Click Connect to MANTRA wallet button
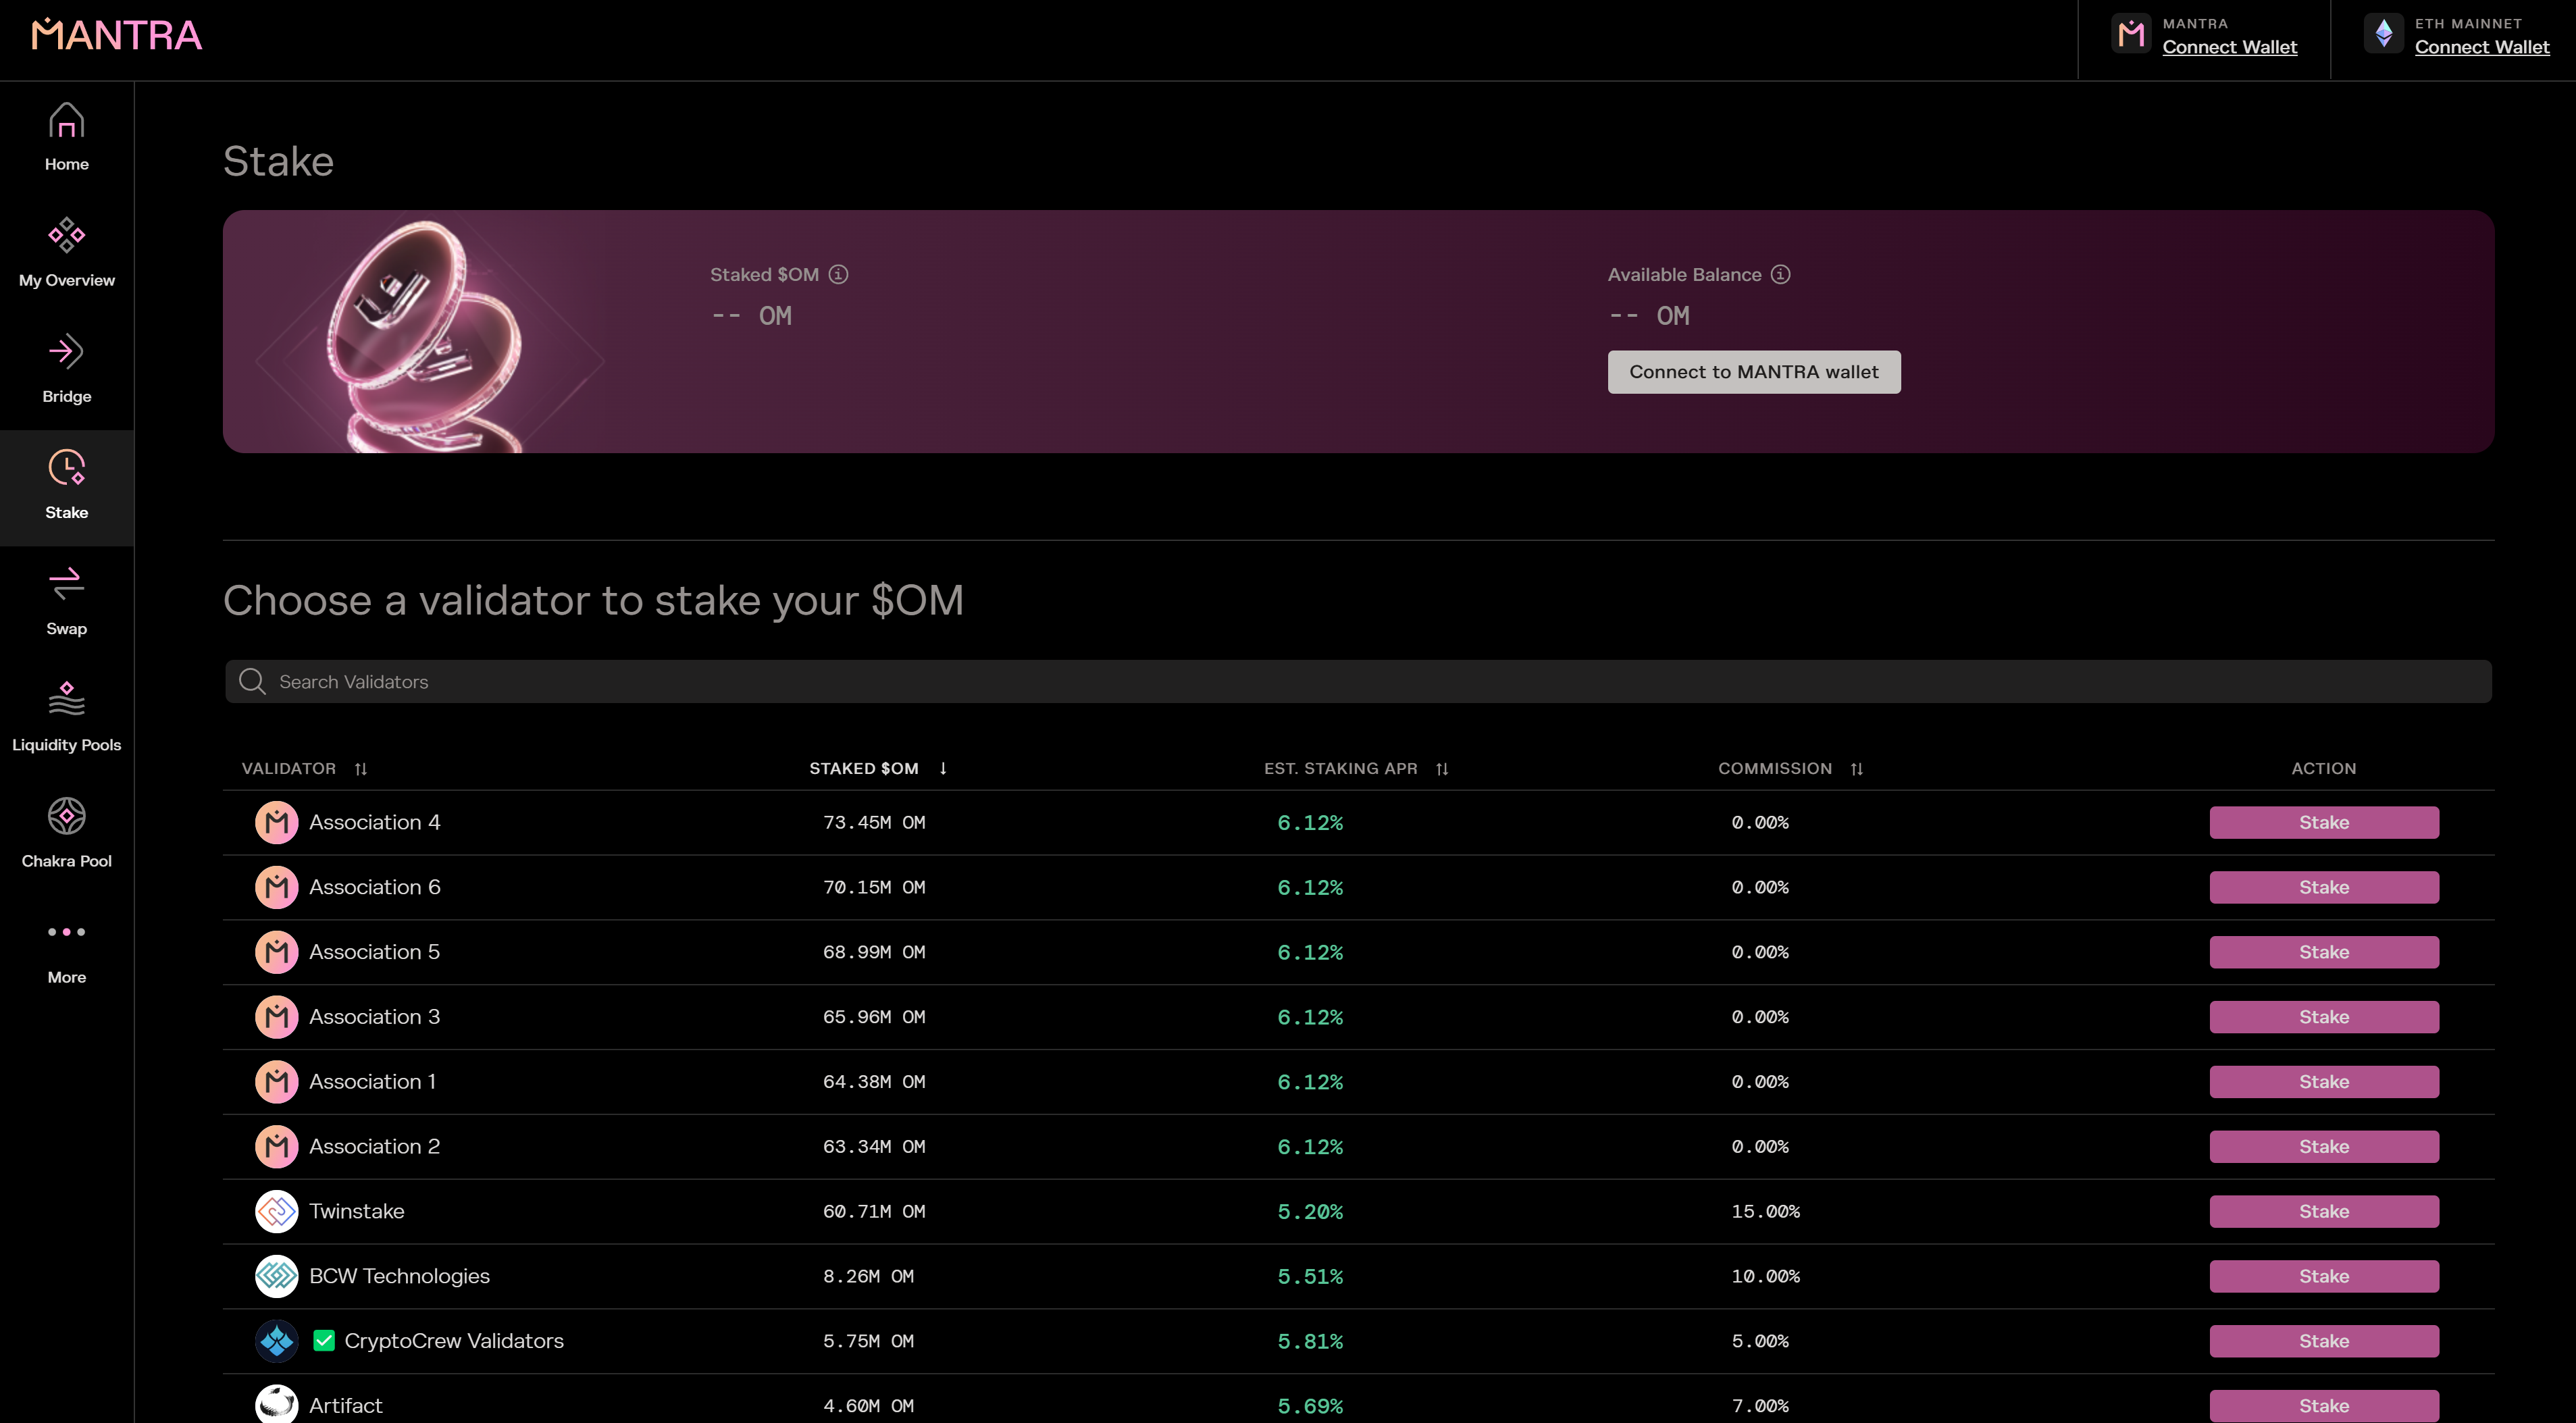 1753,372
